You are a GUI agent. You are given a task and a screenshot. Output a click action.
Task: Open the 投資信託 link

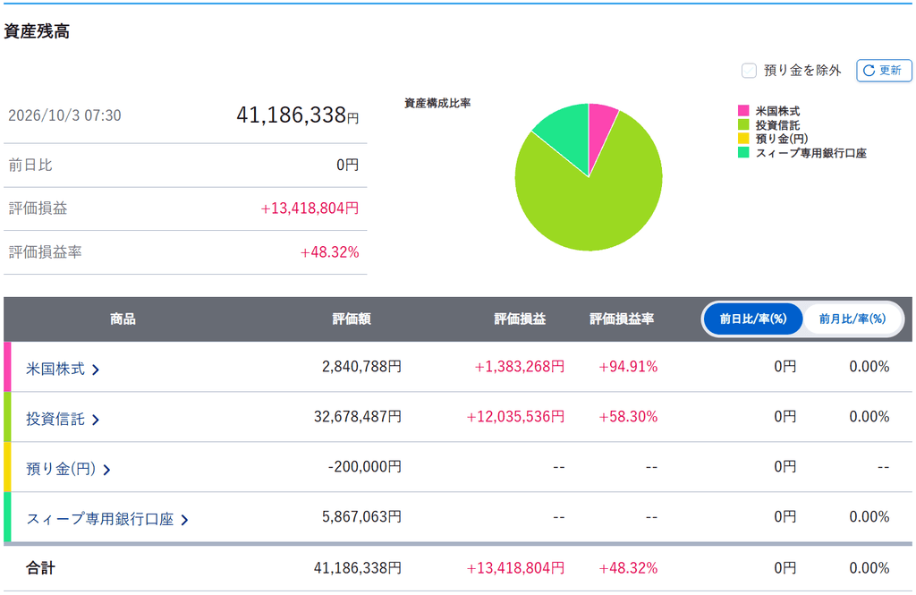[63, 419]
